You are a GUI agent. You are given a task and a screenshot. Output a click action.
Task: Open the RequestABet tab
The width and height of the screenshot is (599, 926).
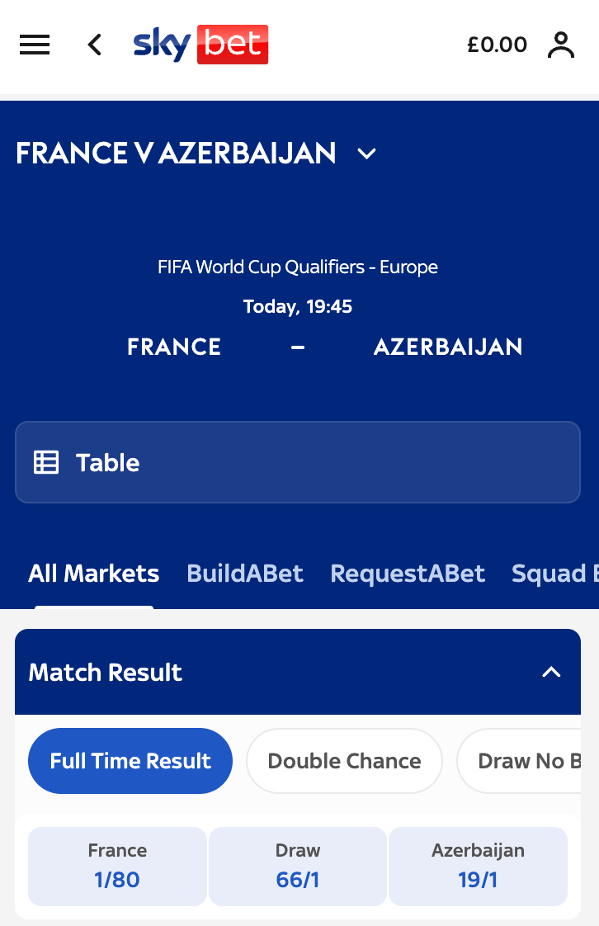(408, 574)
